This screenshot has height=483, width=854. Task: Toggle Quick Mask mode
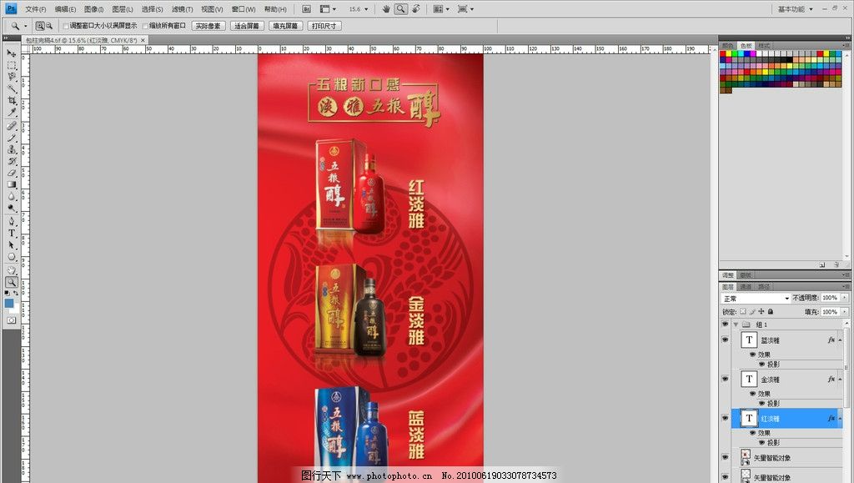point(12,320)
